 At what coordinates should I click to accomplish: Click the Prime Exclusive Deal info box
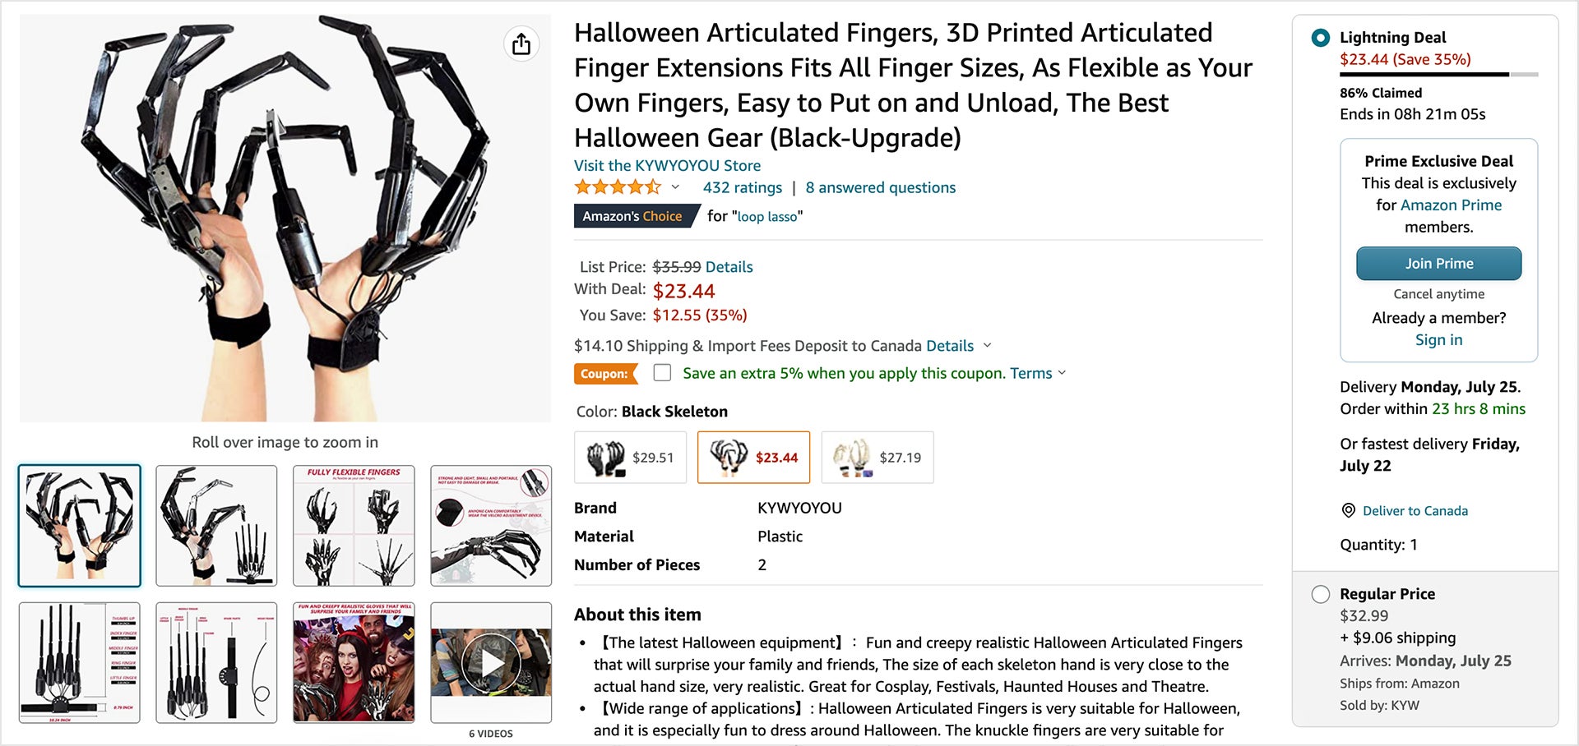pyautogui.click(x=1438, y=249)
